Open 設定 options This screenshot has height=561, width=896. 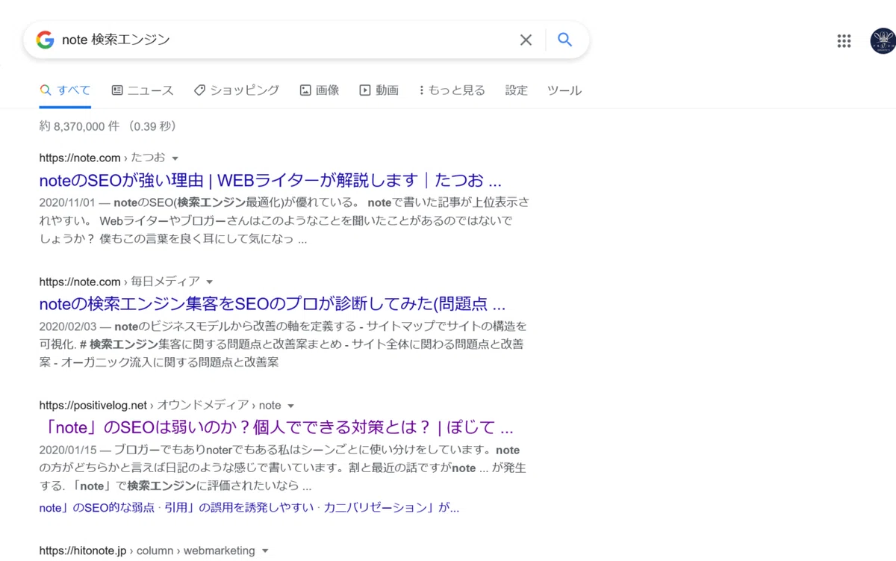516,90
